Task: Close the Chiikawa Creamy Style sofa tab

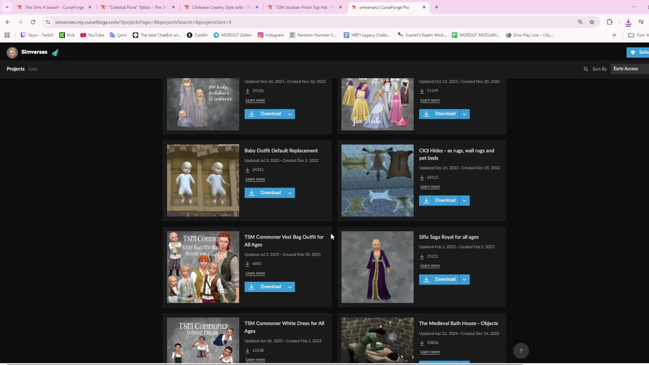Action: (x=257, y=7)
